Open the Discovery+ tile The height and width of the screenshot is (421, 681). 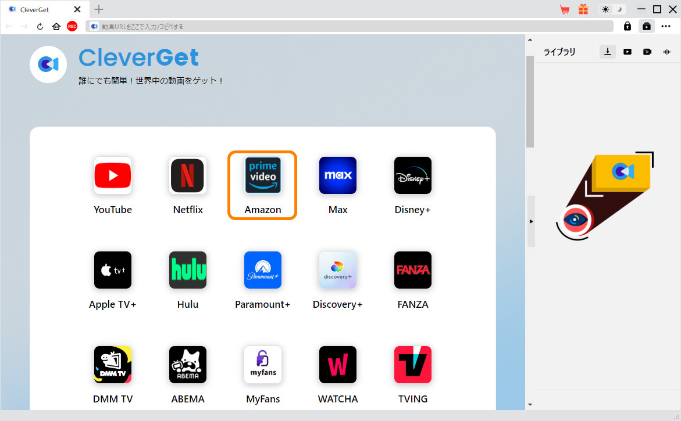[338, 270]
